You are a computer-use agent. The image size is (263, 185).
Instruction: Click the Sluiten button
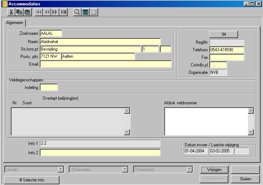tap(245, 179)
